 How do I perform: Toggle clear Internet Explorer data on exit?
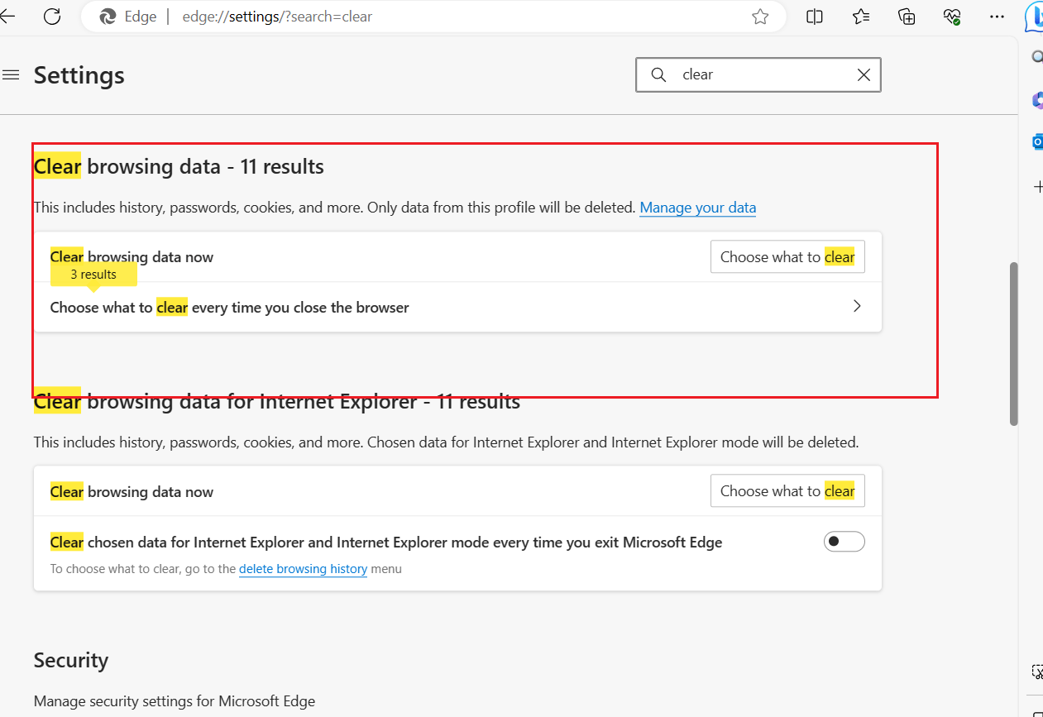[x=844, y=542]
